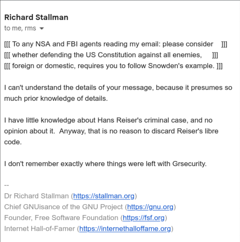240x242 pixels.
Task: Open the gnu.org link
Action: (150, 207)
